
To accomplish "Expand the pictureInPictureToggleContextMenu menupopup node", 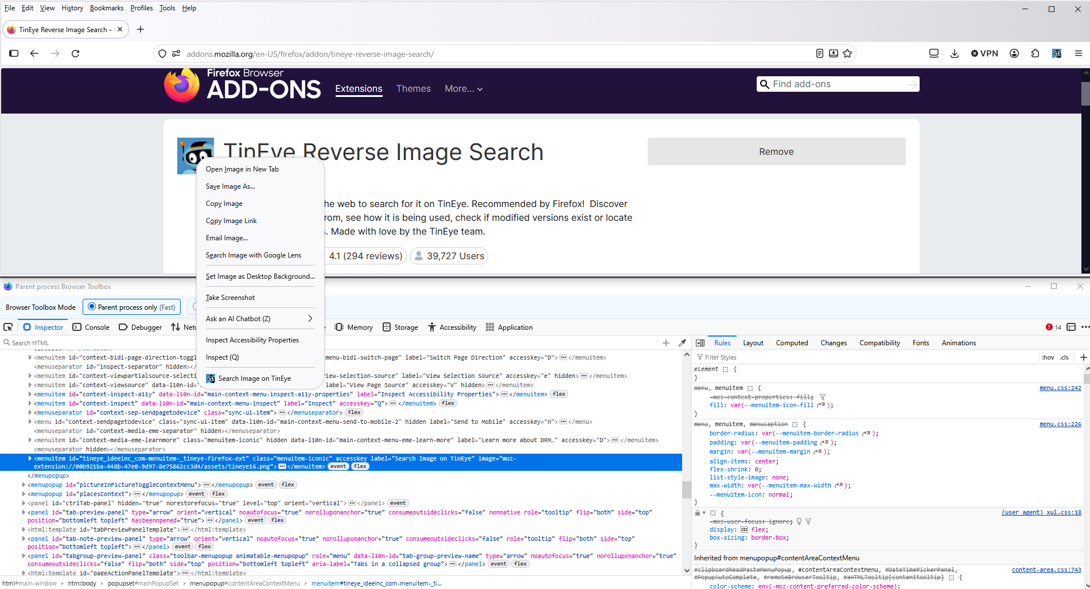I will point(24,485).
